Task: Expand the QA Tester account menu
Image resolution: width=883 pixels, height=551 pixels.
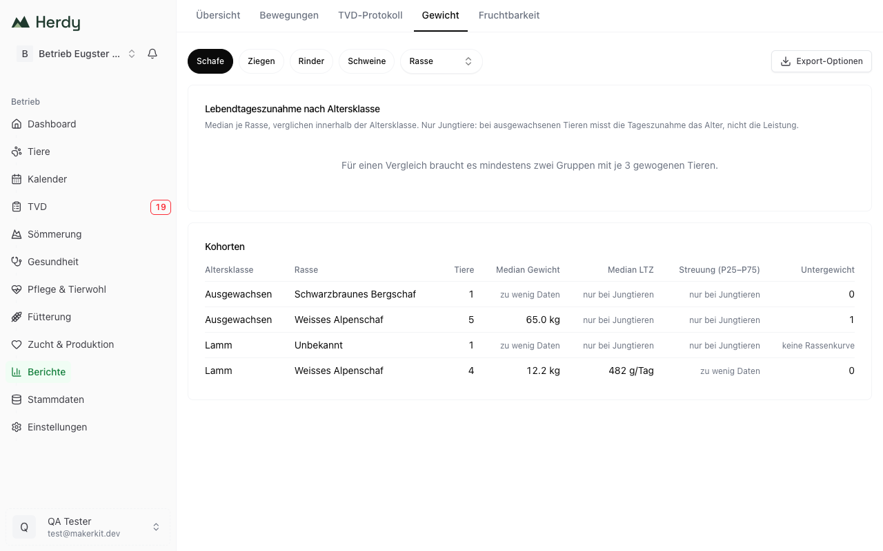Action: click(x=88, y=527)
